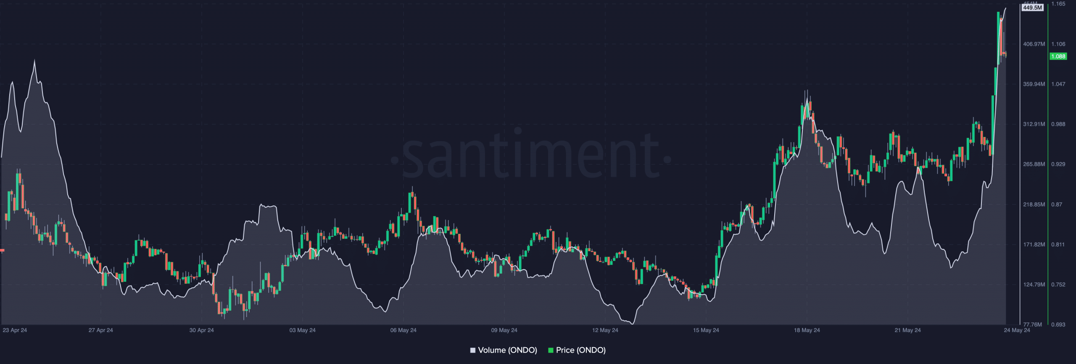Click the 0.87 price axis label
Viewport: 1076px width, 364px height.
click(x=1057, y=204)
